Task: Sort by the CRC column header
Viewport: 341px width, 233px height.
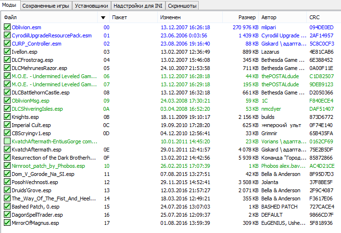Action: (324, 17)
